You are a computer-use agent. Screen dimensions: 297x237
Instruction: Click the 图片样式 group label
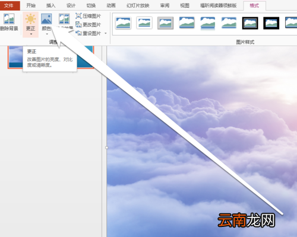[245, 42]
